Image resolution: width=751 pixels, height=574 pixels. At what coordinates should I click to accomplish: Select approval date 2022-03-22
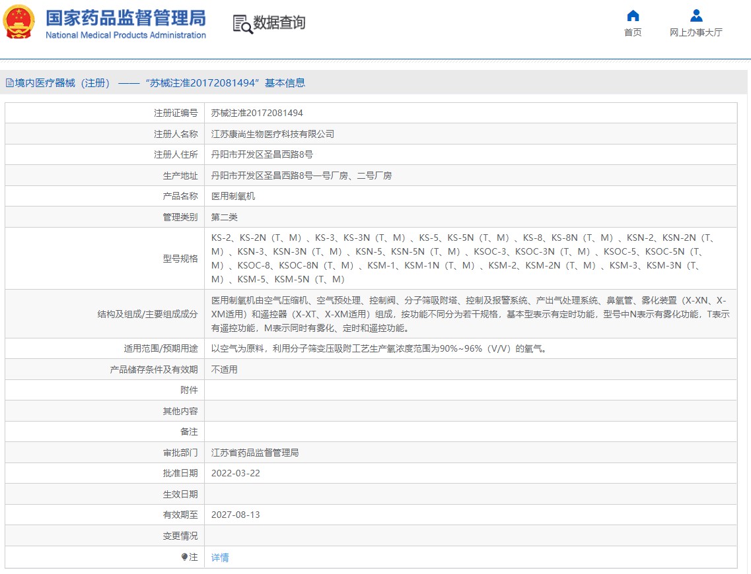pyautogui.click(x=236, y=473)
